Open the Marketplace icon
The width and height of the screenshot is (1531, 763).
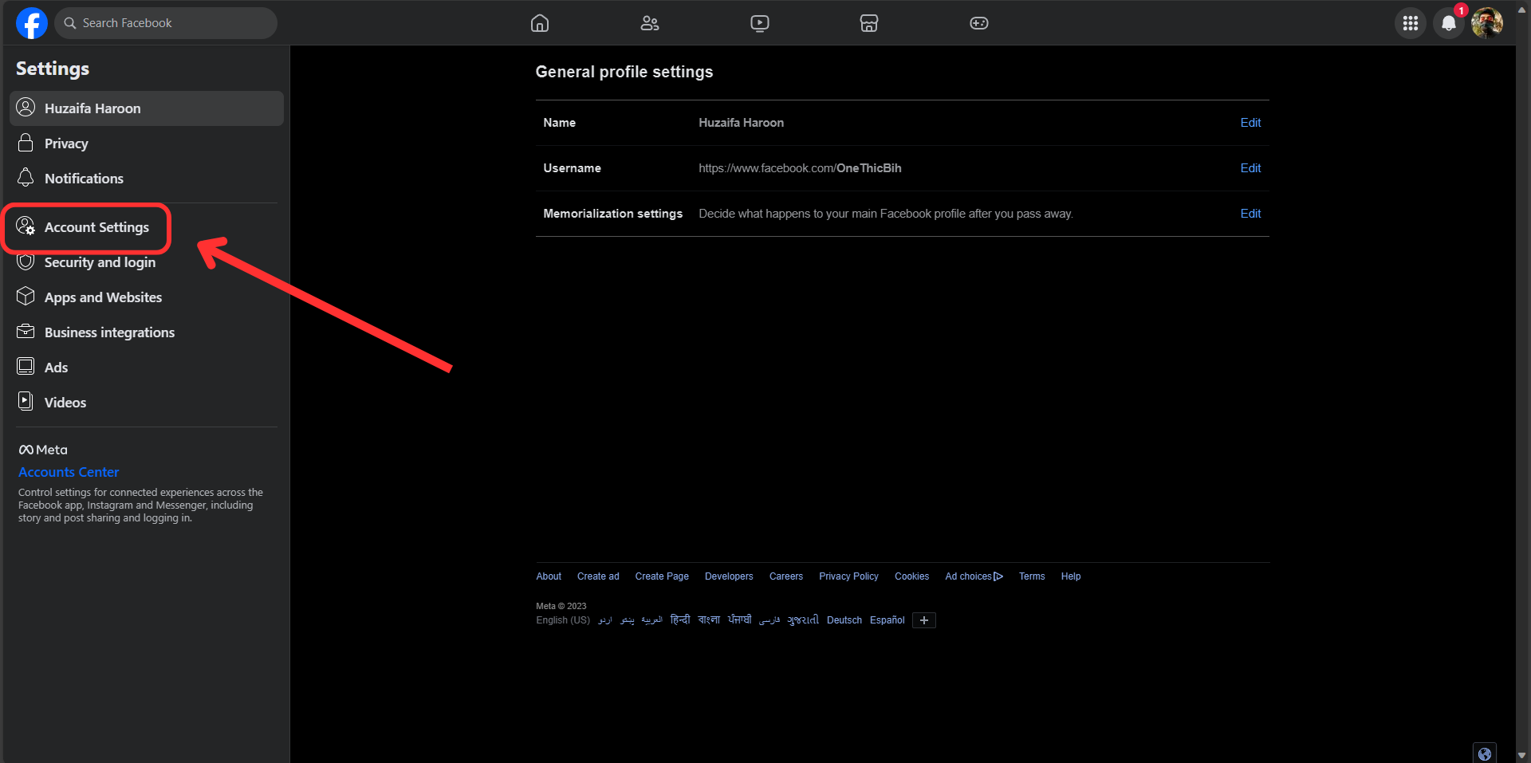[869, 23]
